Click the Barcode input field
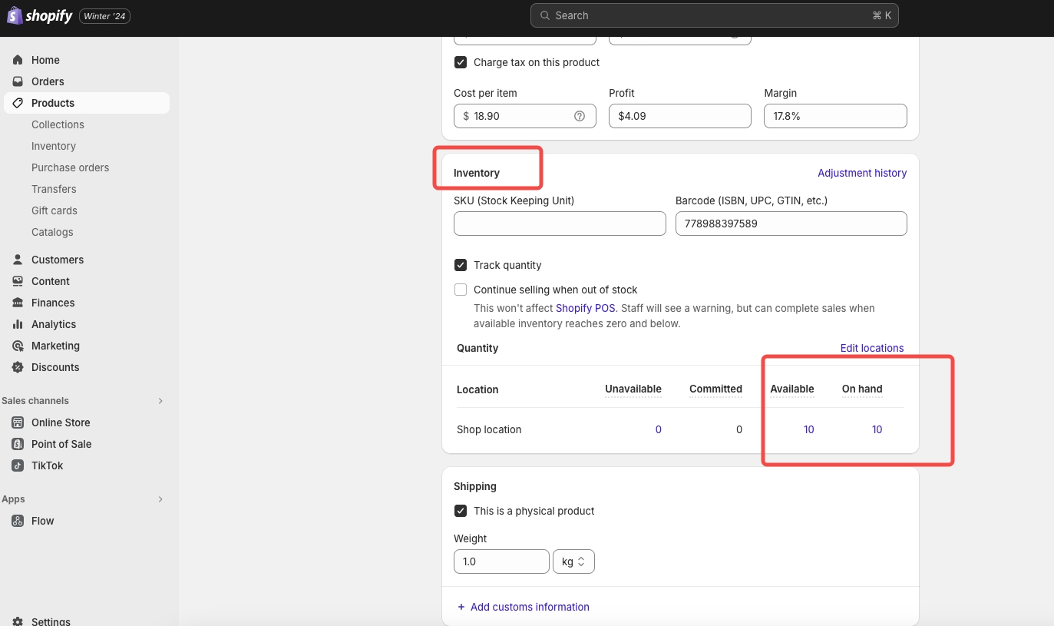Image resolution: width=1054 pixels, height=626 pixels. pos(791,224)
